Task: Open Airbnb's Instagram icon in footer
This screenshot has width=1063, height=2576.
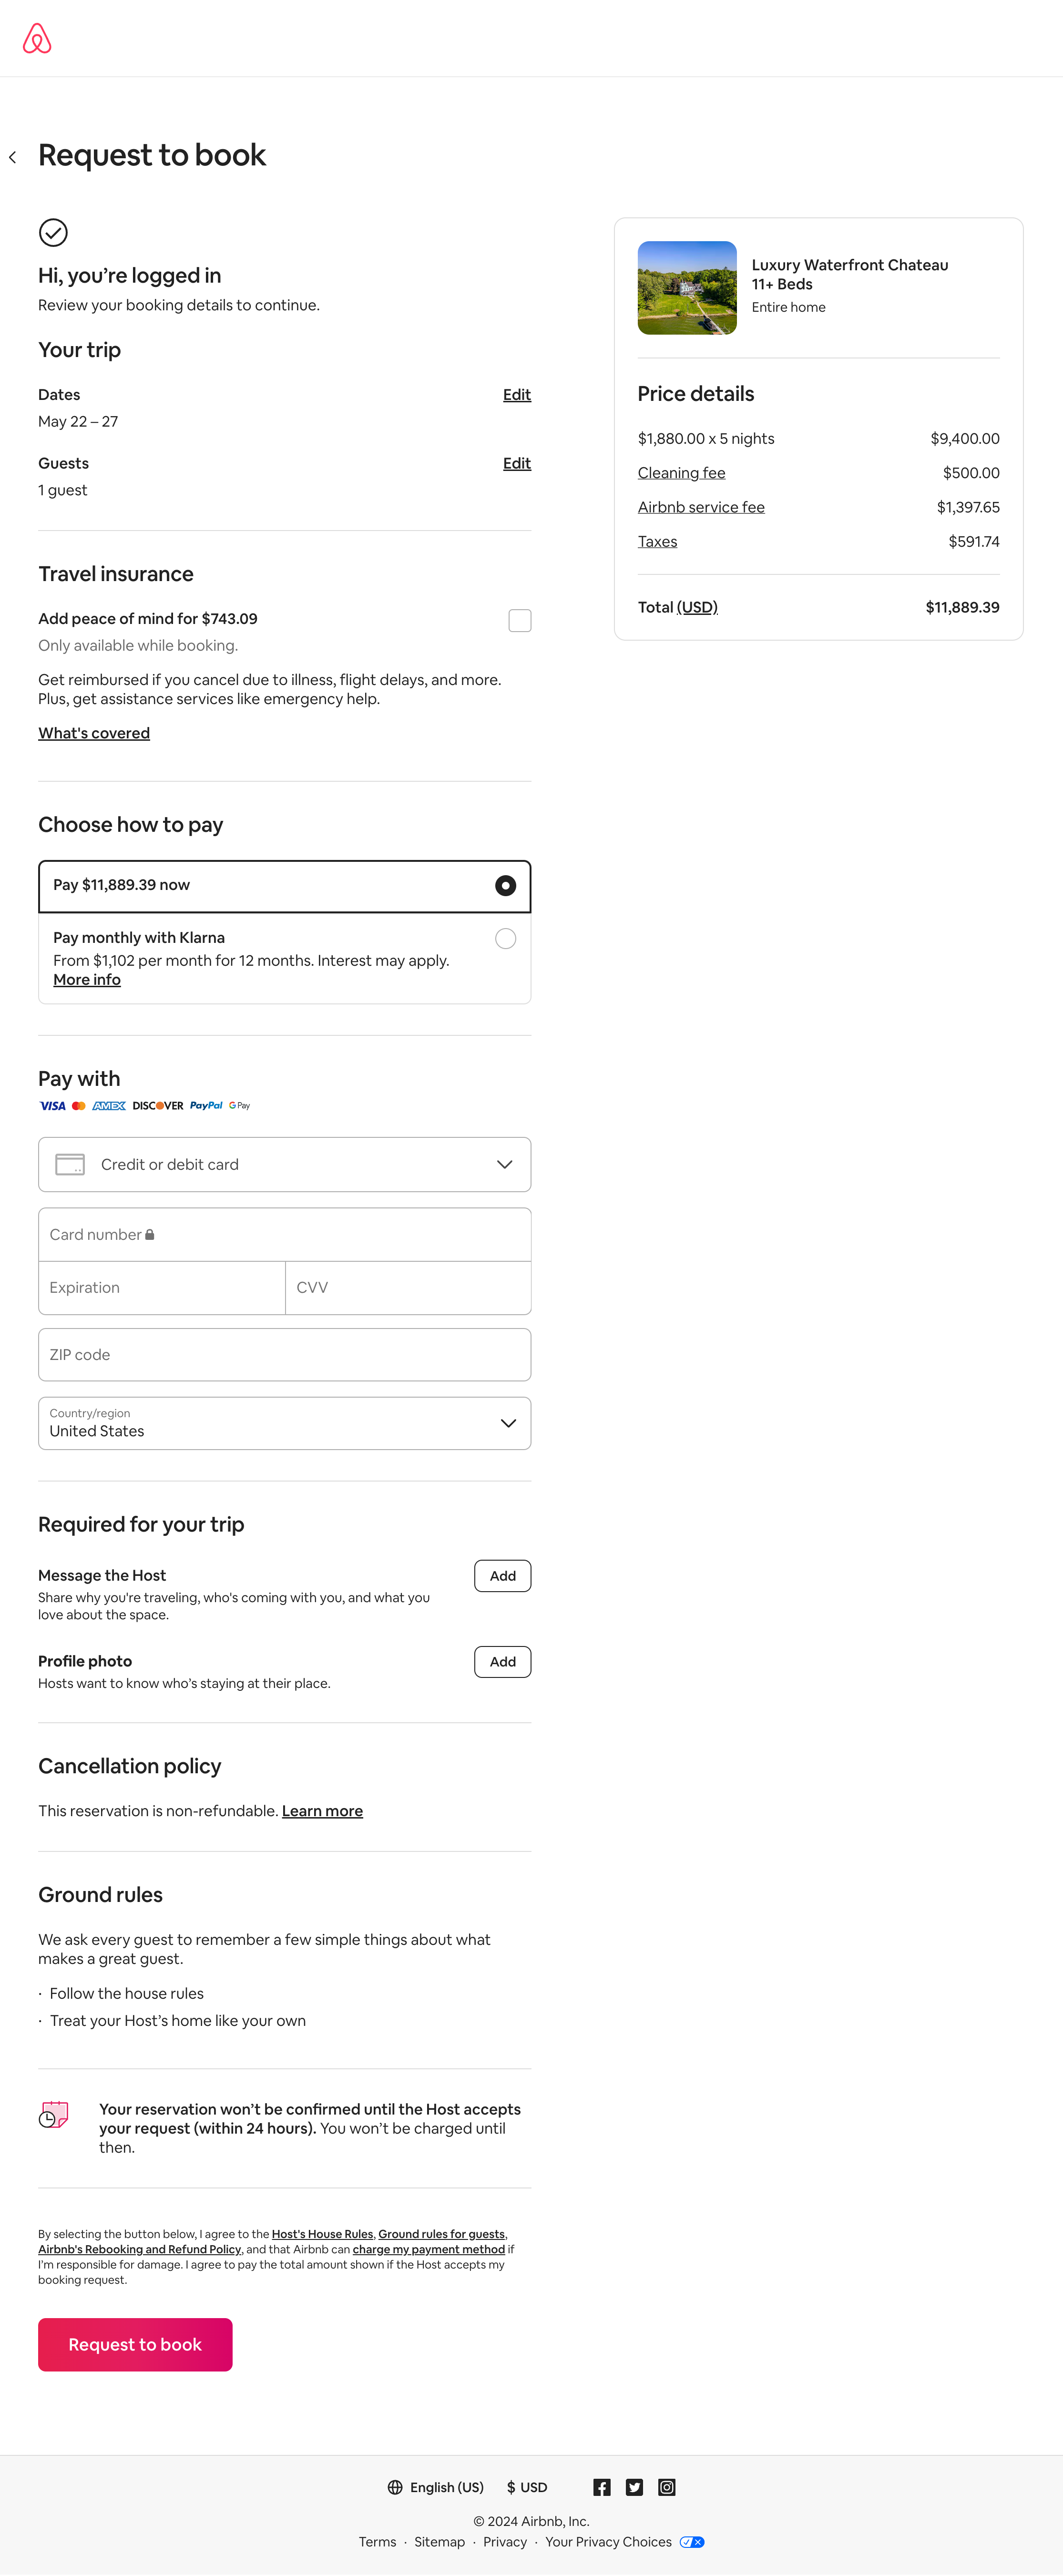Action: coord(666,2487)
